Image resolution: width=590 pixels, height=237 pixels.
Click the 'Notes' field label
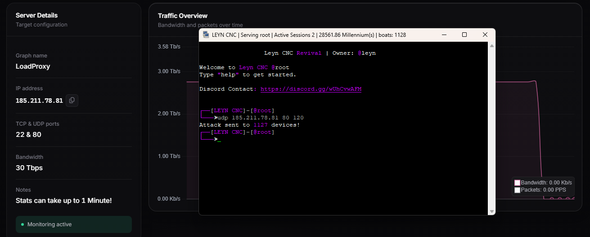tap(23, 190)
